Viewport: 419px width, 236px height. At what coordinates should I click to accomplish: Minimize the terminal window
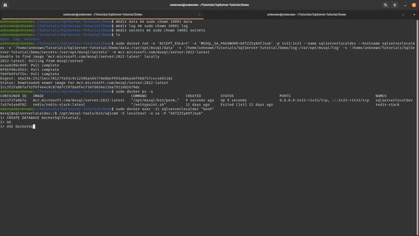tap(405, 5)
